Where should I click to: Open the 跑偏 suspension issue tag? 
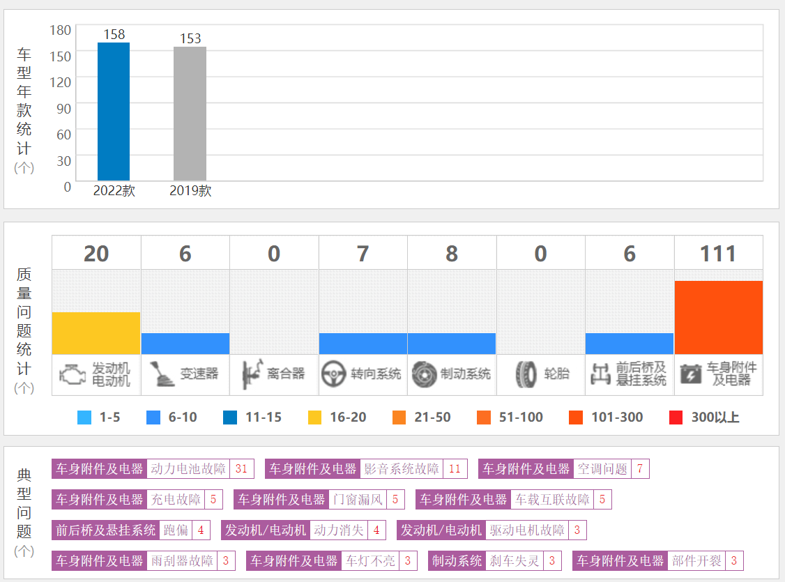(x=176, y=530)
